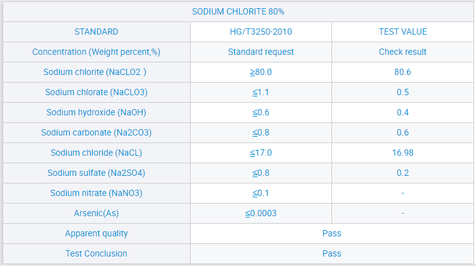Viewport: 476px width, 266px height.
Task: Select the Sodium chlorite (NaCLO2) row label
Action: tap(96, 72)
